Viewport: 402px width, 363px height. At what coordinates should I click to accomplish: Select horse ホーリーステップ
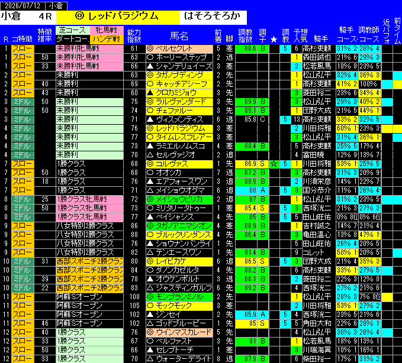coord(179,57)
